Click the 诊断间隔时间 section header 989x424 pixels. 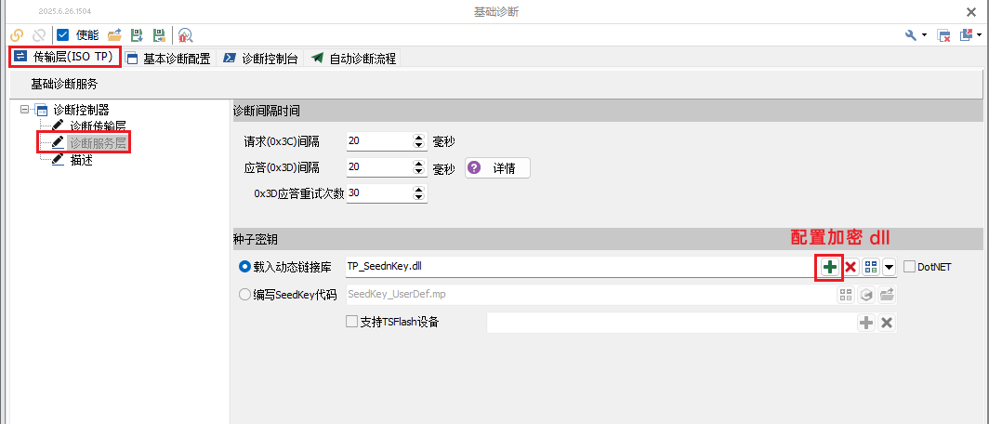point(607,111)
